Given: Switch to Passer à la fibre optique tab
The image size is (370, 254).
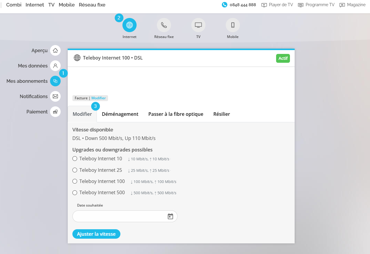Looking at the screenshot, I should click(176, 114).
